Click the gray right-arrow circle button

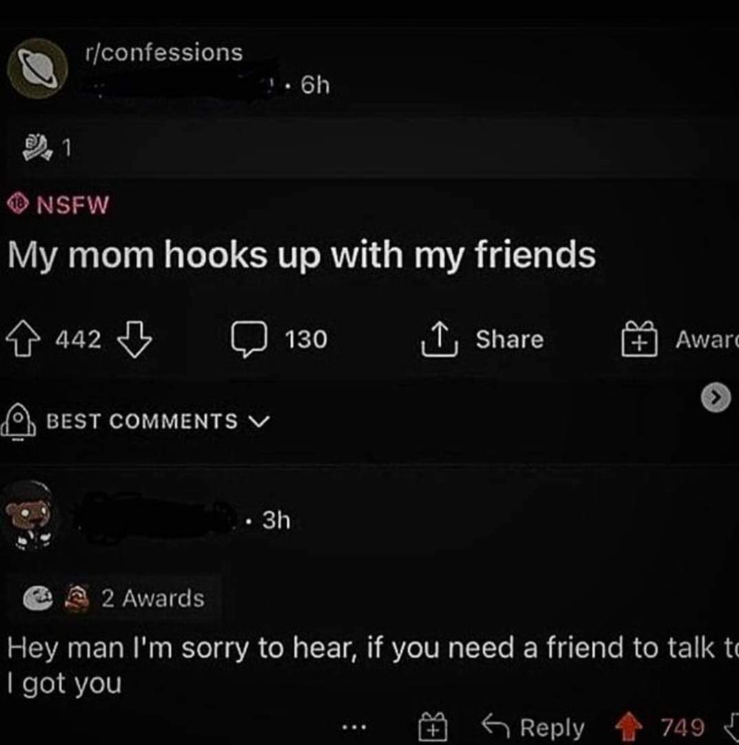[x=716, y=397]
